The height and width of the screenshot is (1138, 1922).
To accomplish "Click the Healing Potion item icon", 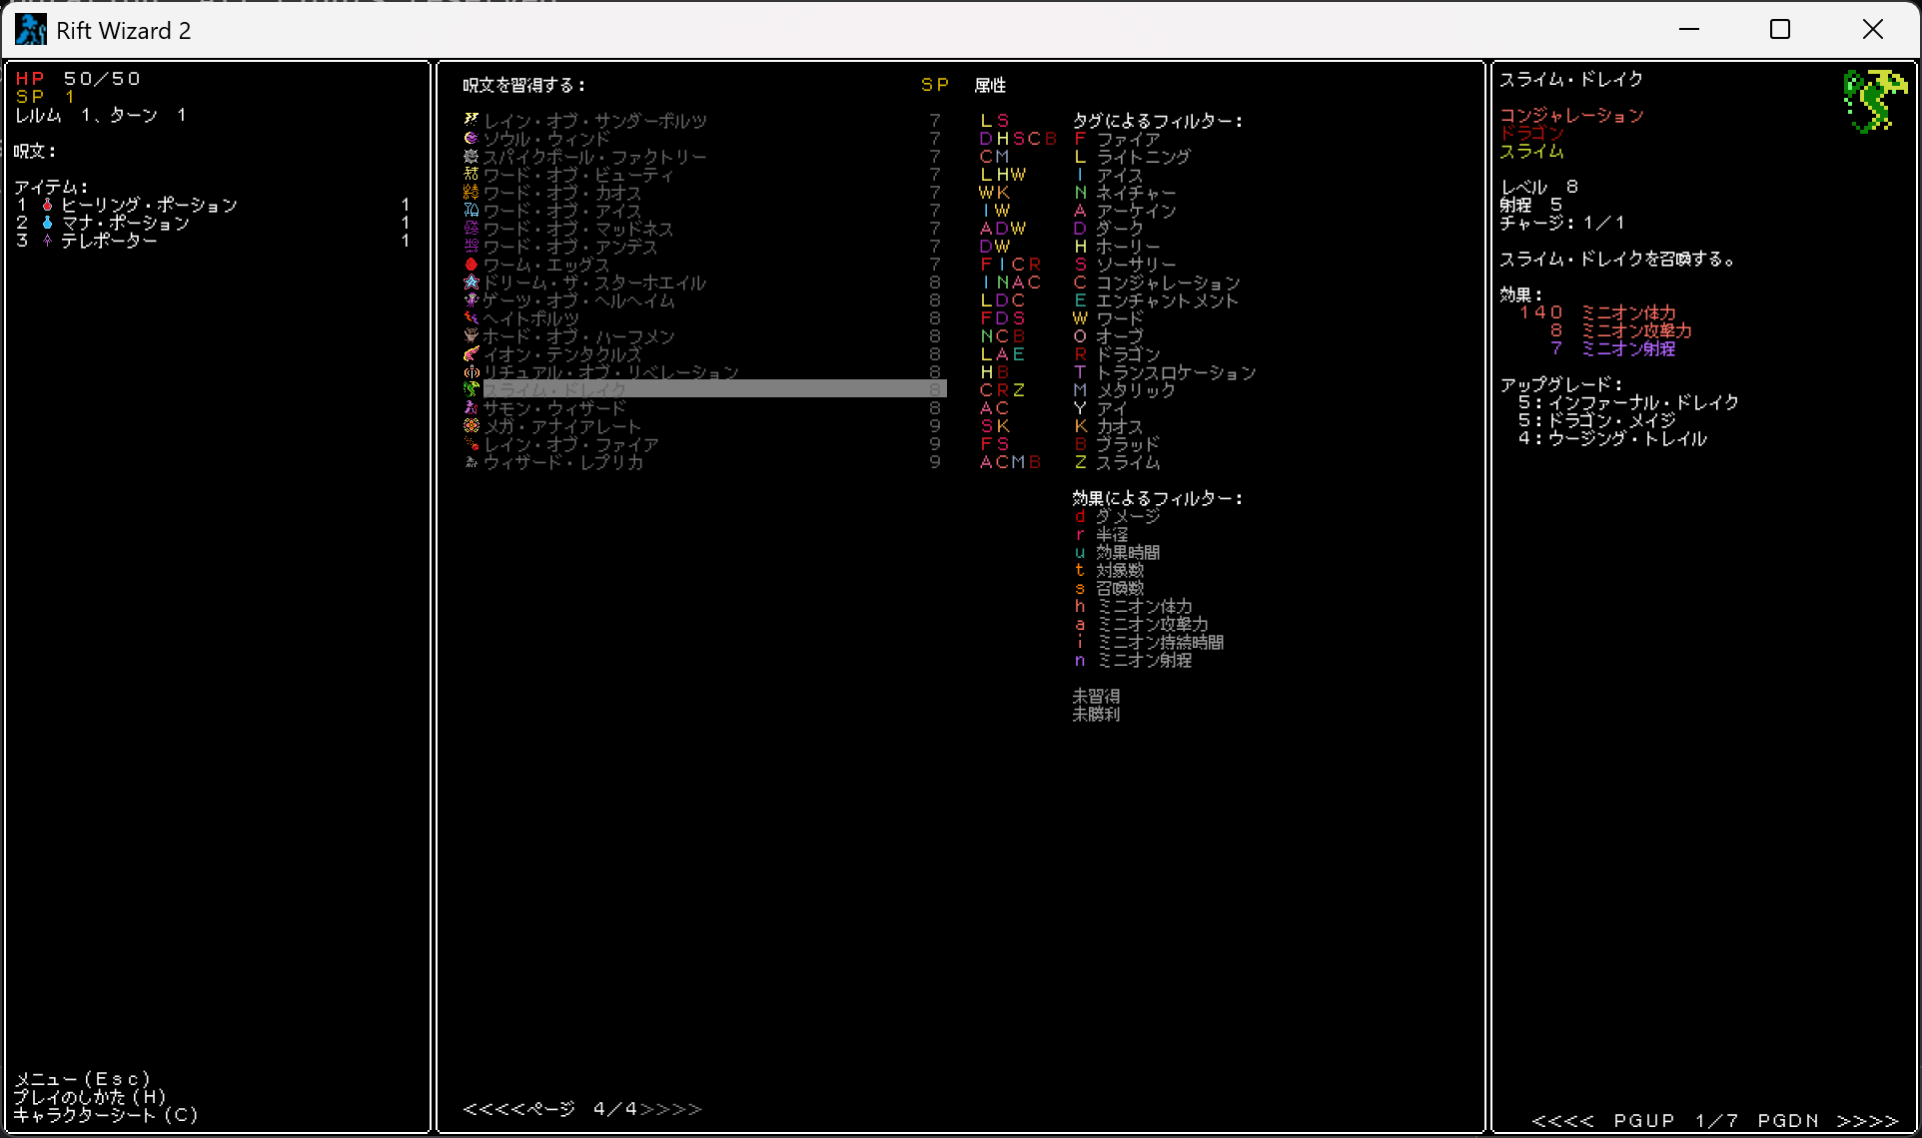I will click(x=47, y=205).
